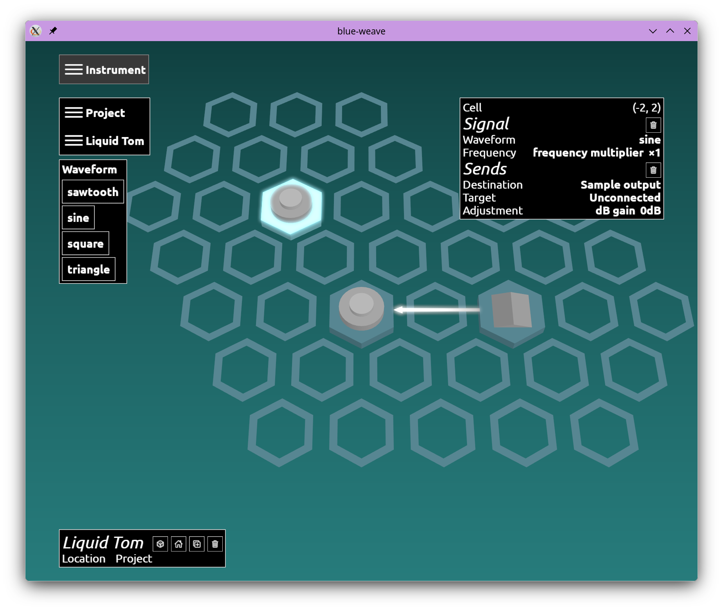
Task: Delete the Signal section with its trash icon
Action: click(653, 125)
